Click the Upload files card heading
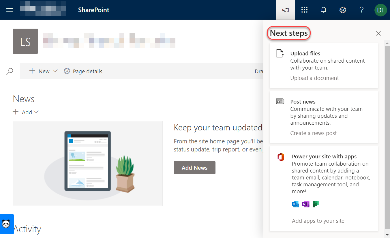 click(x=305, y=53)
